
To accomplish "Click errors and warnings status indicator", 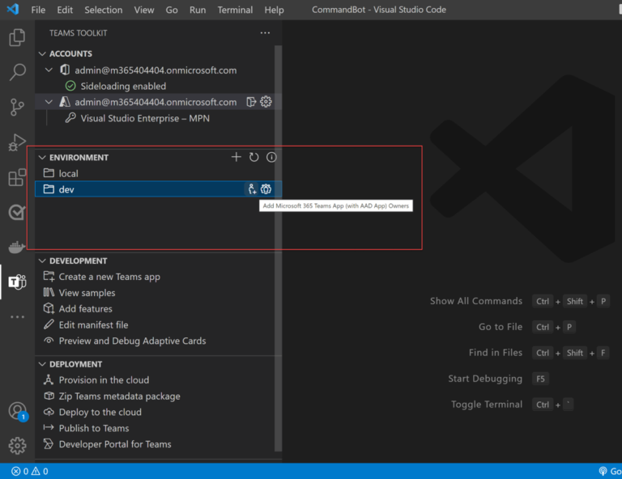I will tap(29, 471).
